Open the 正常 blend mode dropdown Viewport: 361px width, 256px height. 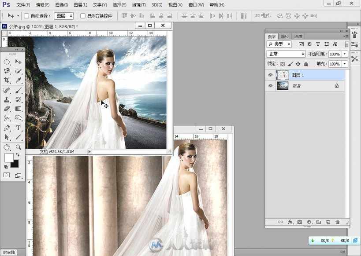click(286, 54)
